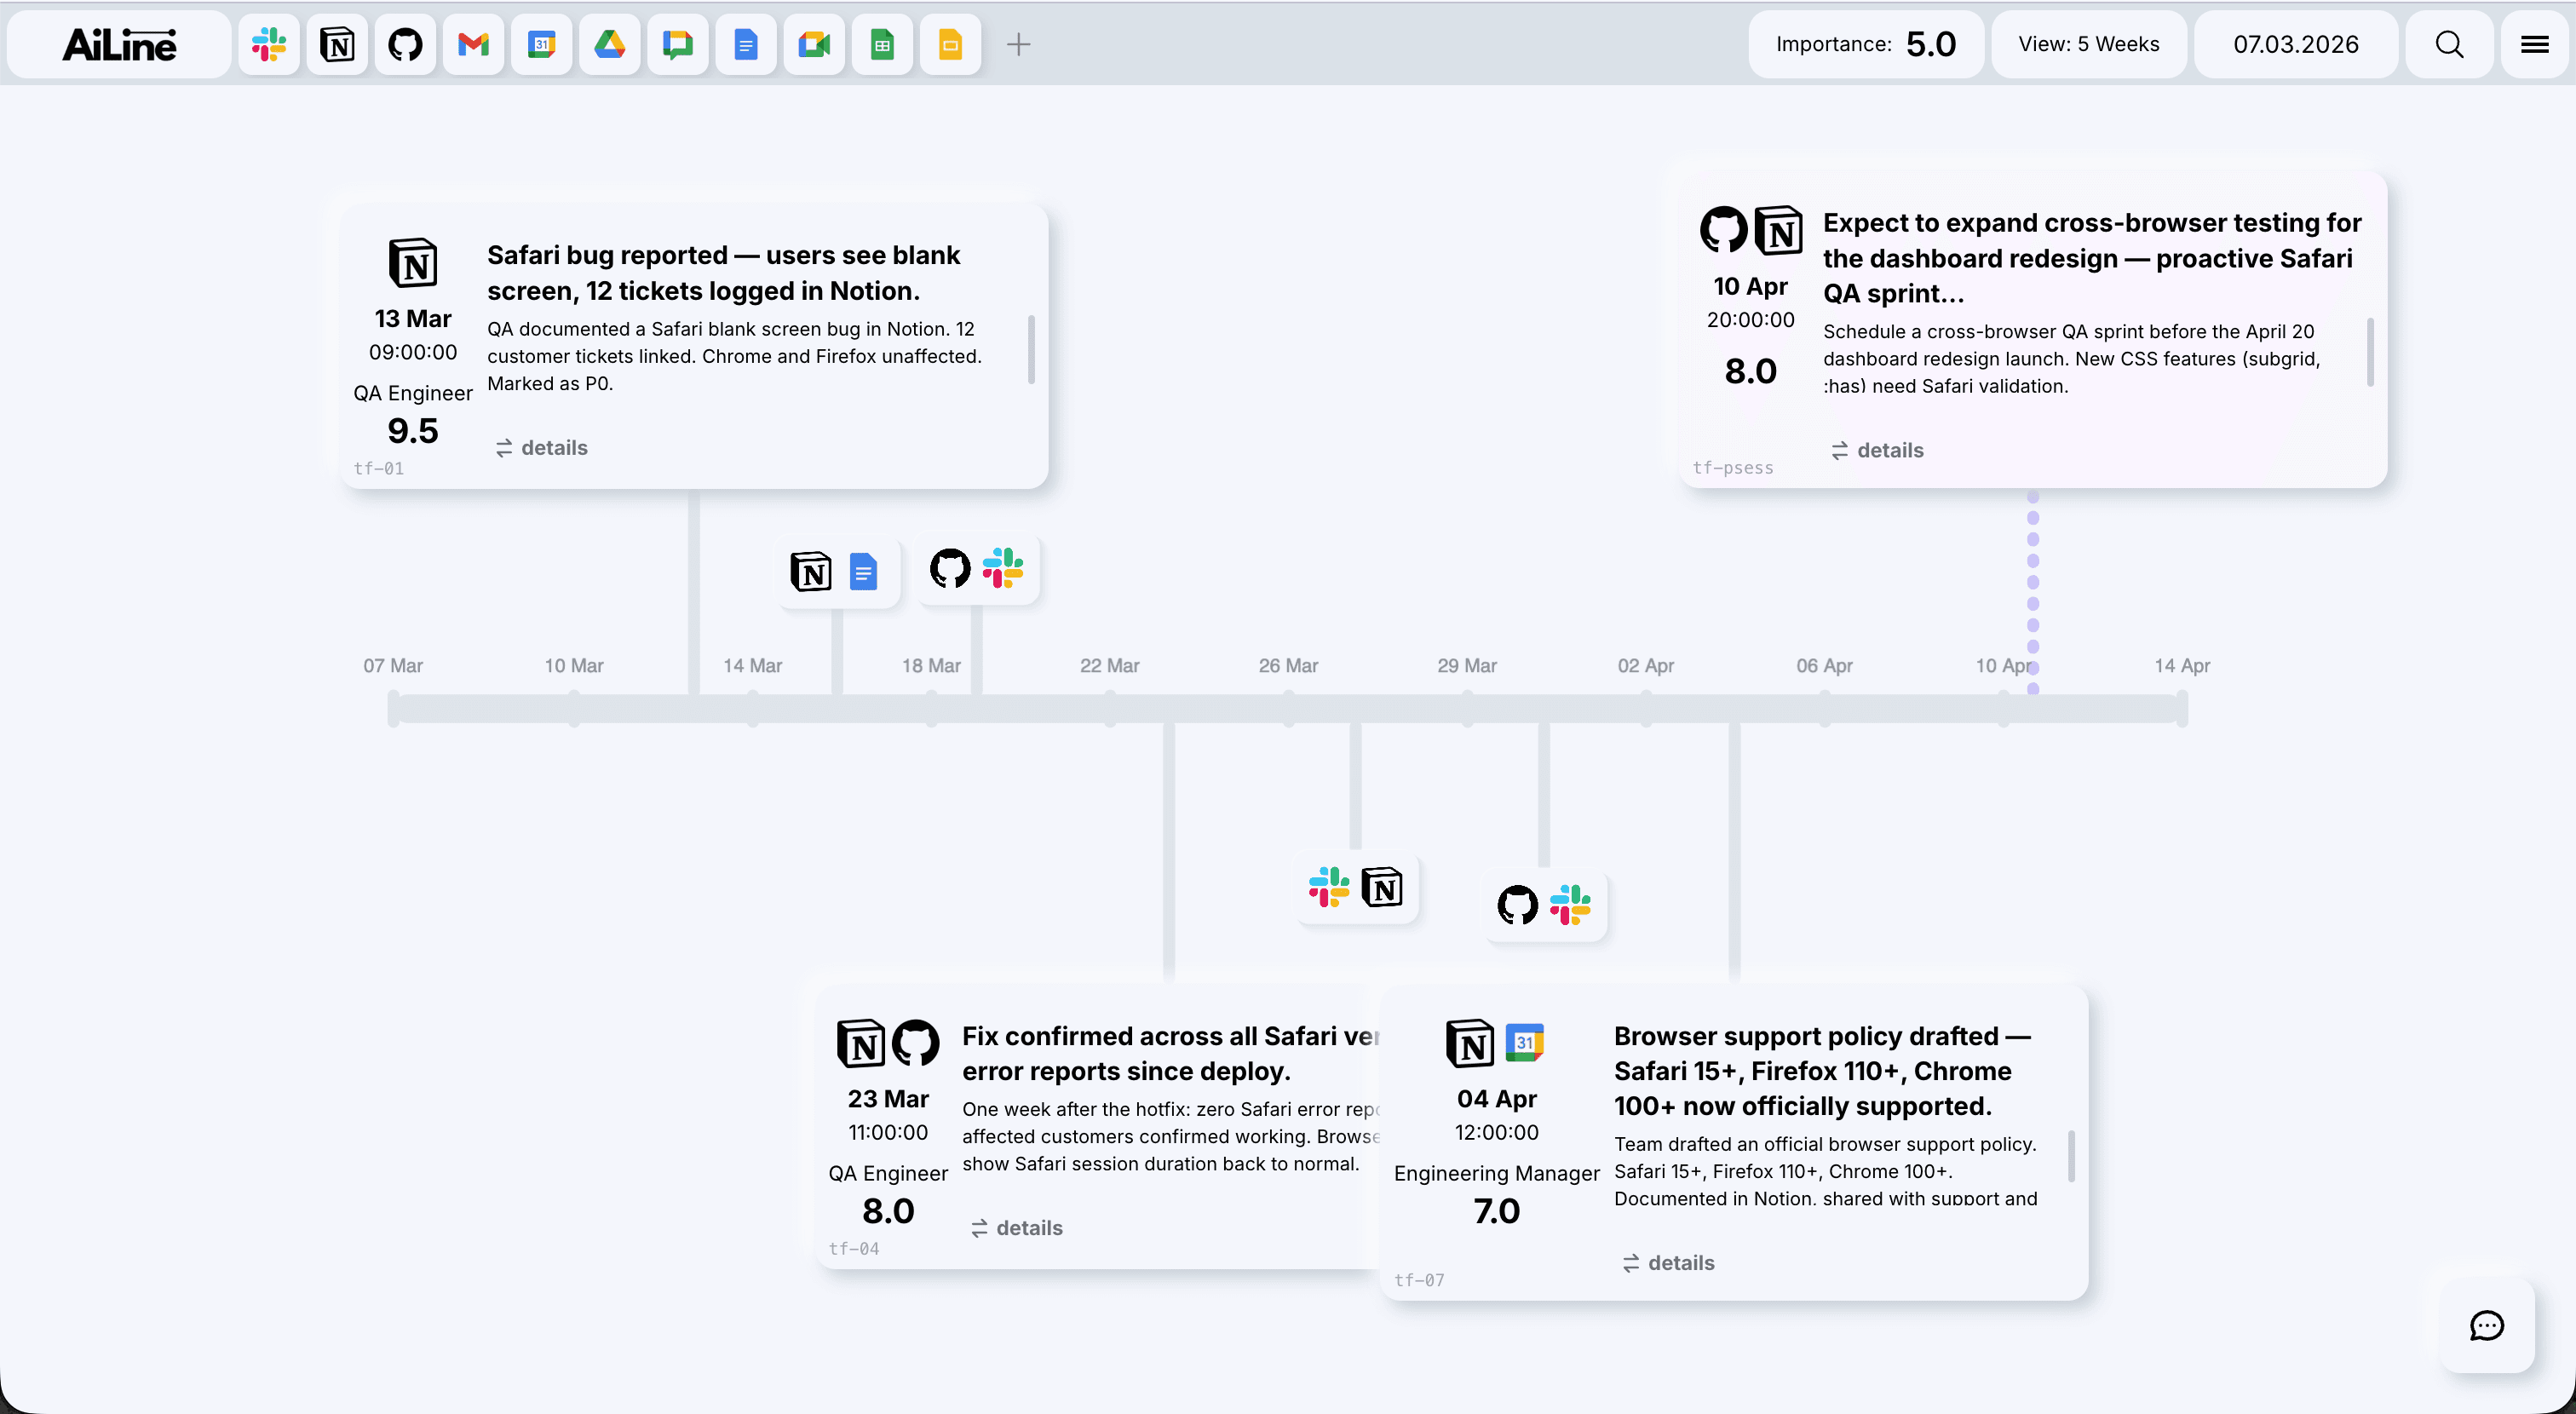Open the Google Slides toolbar icon
Image resolution: width=2576 pixels, height=1414 pixels.
coord(950,44)
